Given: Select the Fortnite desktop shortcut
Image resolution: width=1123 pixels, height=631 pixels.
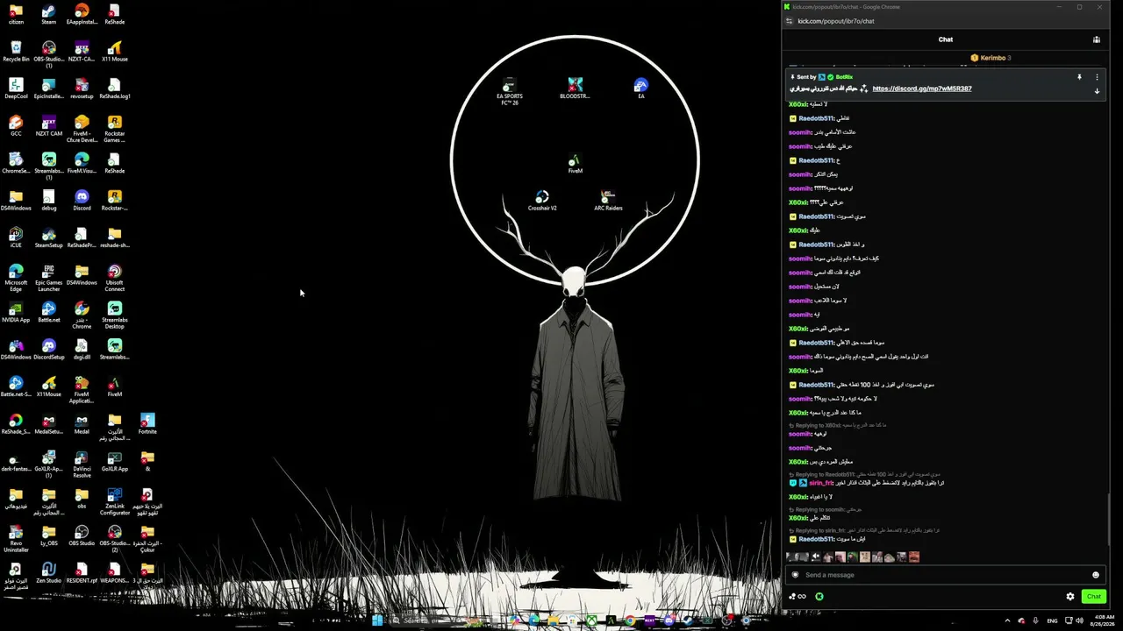Looking at the screenshot, I should pos(147,424).
